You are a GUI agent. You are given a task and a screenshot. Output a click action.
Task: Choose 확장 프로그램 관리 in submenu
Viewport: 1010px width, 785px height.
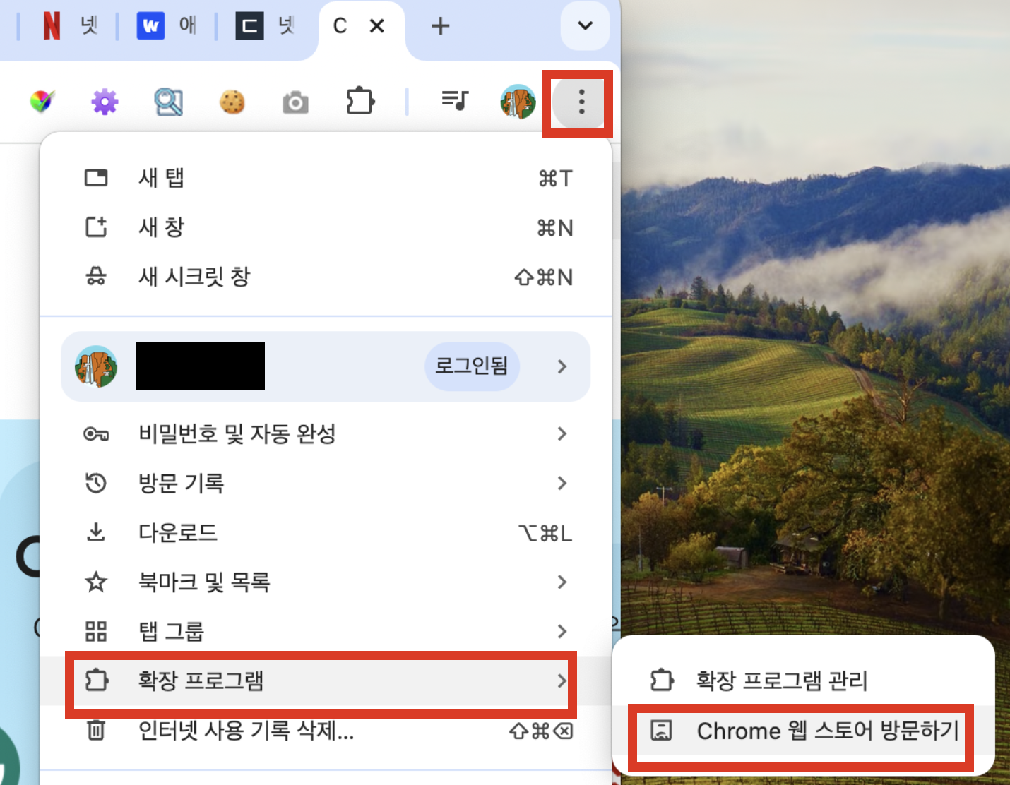click(x=803, y=681)
